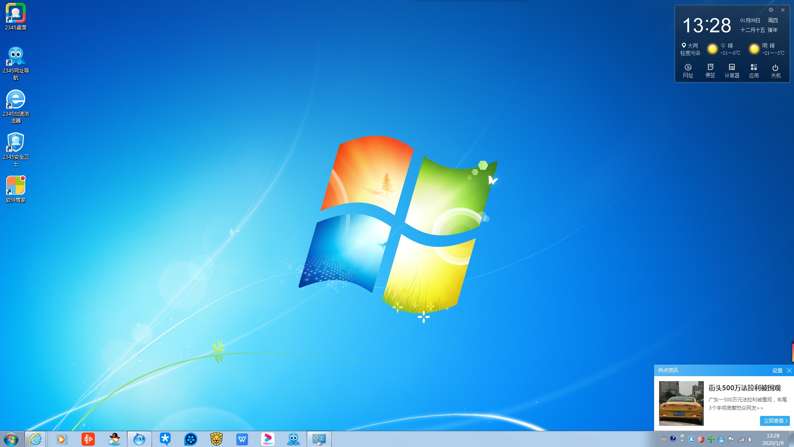Viewport: 794px width, 447px height.
Task: Click the keyboard input method tray icon
Action: pos(664,439)
